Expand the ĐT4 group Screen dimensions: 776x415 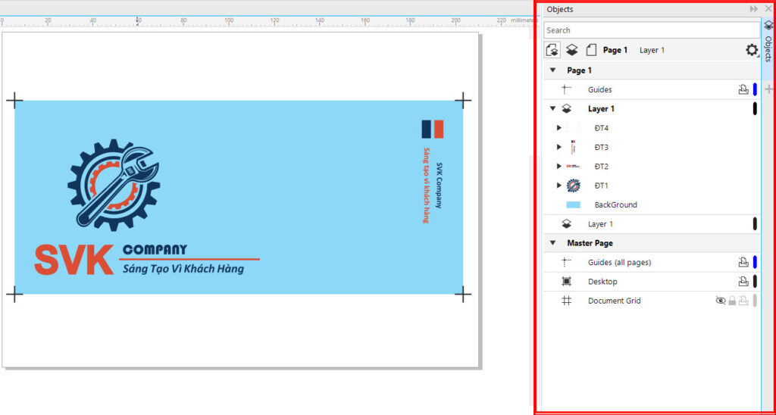pos(559,128)
